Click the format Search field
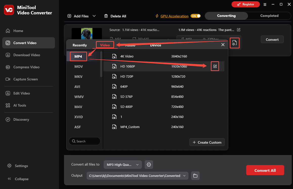 coord(85,141)
